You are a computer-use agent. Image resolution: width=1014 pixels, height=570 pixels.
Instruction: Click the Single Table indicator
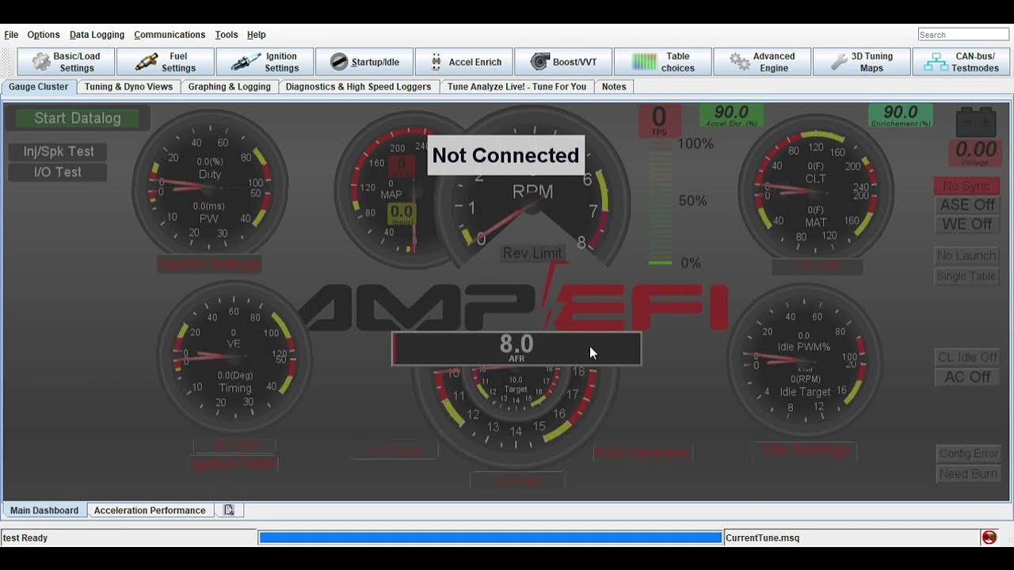[966, 276]
